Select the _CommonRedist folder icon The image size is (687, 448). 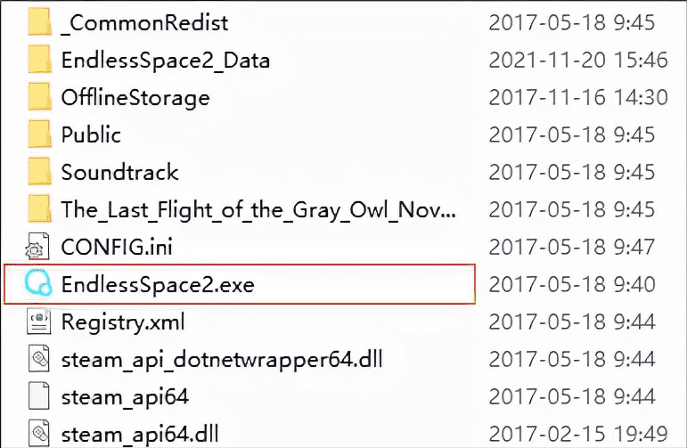[39, 21]
